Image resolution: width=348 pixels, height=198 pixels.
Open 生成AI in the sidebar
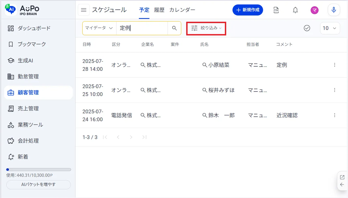[38, 60]
